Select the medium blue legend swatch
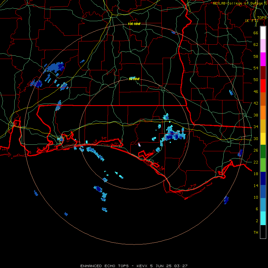 (x=263, y=191)
